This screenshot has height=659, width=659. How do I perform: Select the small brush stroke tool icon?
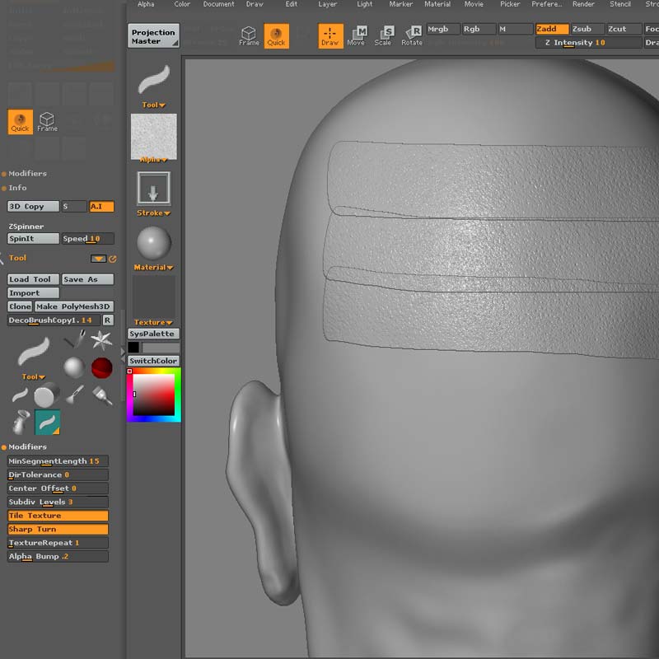click(x=20, y=395)
